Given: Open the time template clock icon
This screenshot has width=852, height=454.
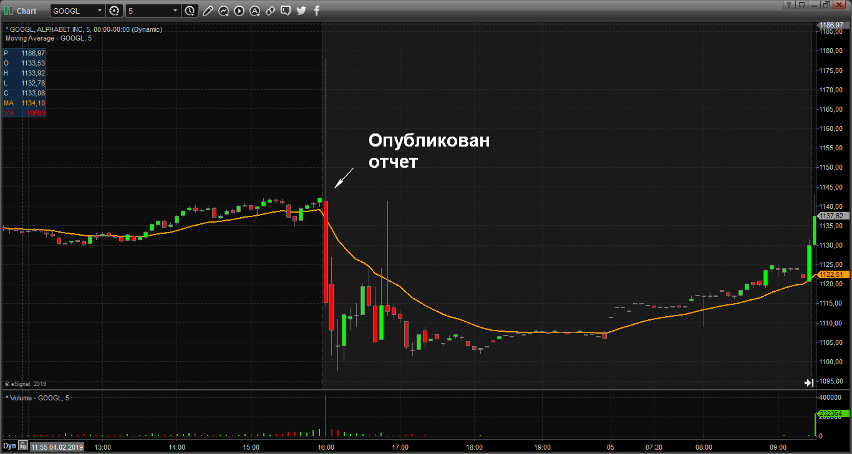Looking at the screenshot, I should 190,11.
